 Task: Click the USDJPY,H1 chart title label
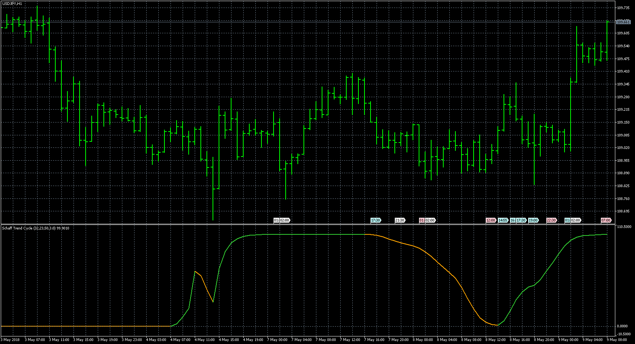pos(12,4)
